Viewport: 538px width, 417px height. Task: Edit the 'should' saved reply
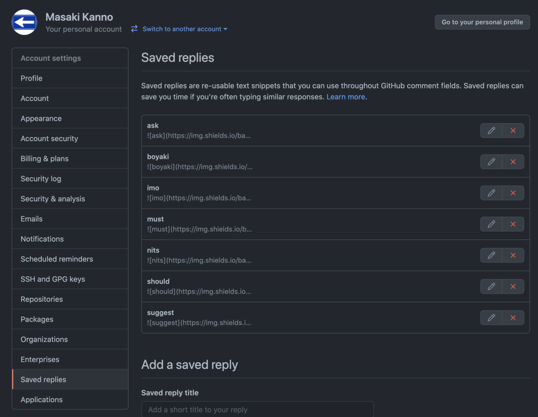tap(491, 287)
